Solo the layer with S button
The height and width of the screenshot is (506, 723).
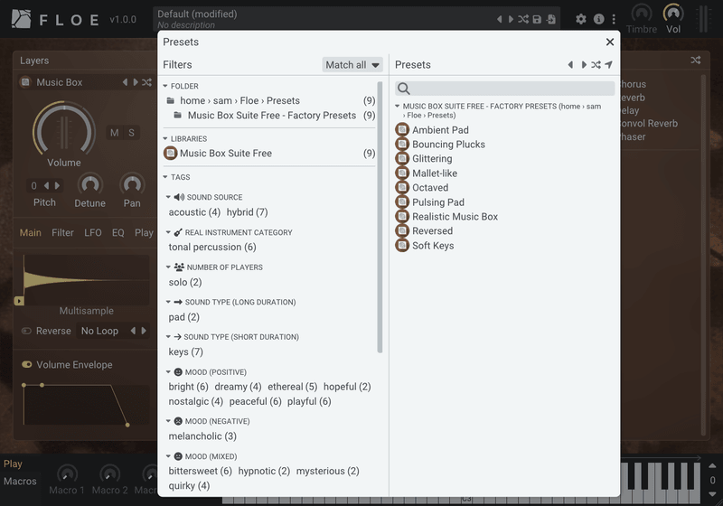pos(131,133)
